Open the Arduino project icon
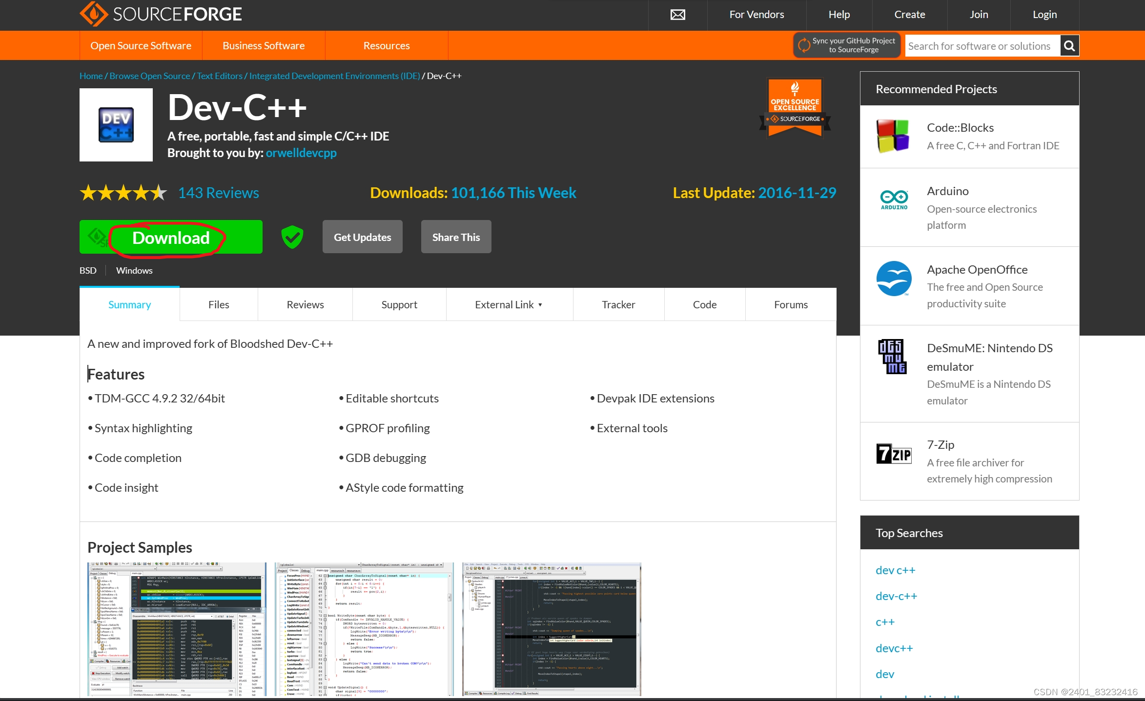 click(x=894, y=200)
